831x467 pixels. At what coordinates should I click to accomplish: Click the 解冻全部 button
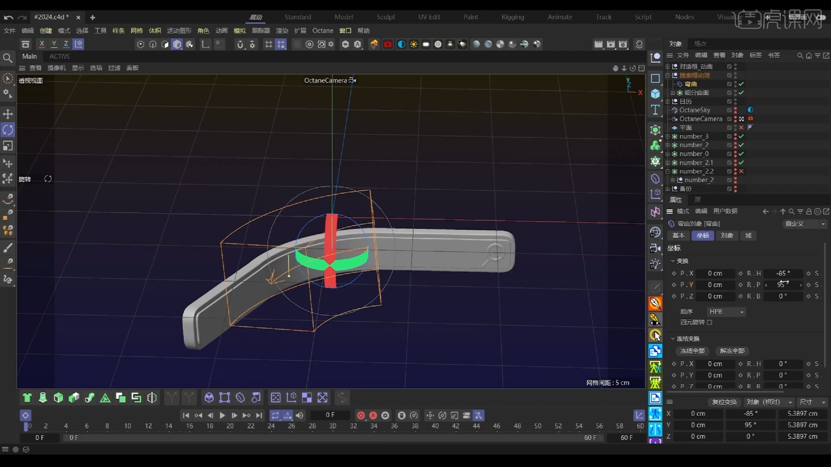pos(732,351)
